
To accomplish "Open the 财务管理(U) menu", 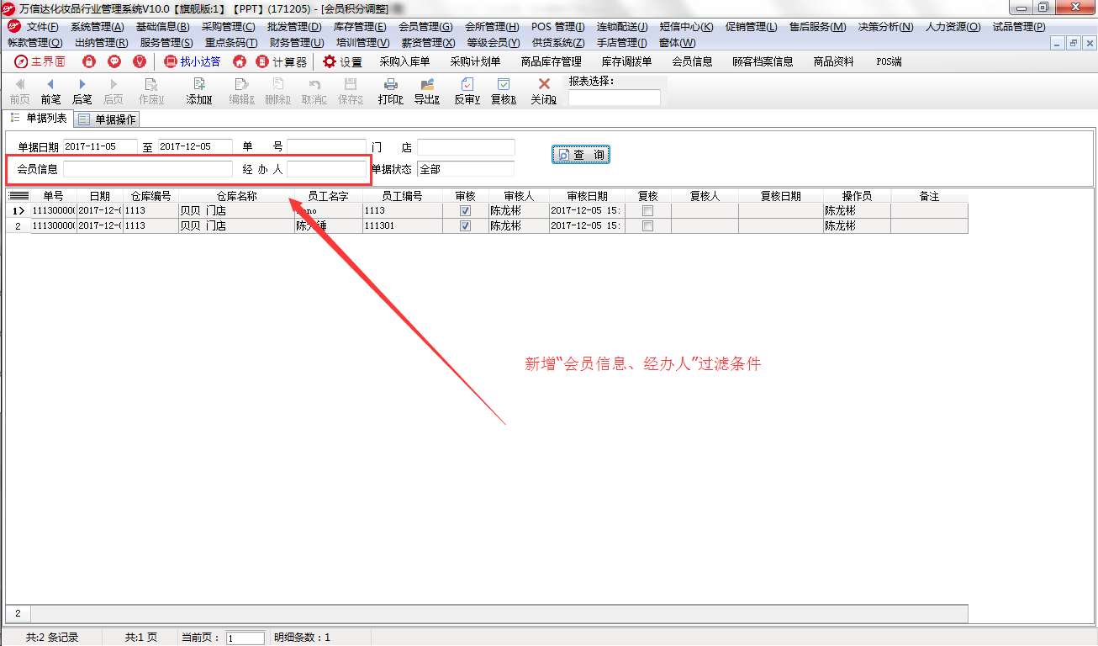I will tap(296, 42).
